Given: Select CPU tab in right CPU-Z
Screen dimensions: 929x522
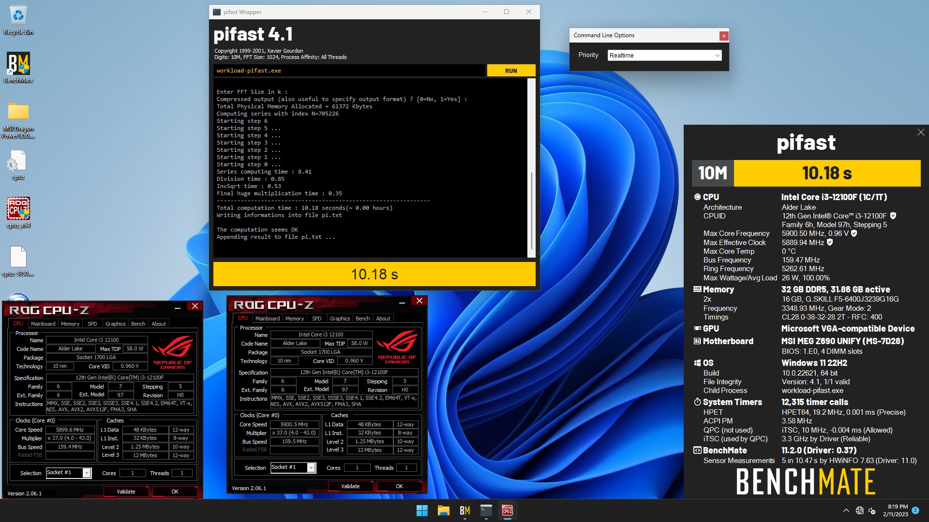Looking at the screenshot, I should (x=243, y=318).
